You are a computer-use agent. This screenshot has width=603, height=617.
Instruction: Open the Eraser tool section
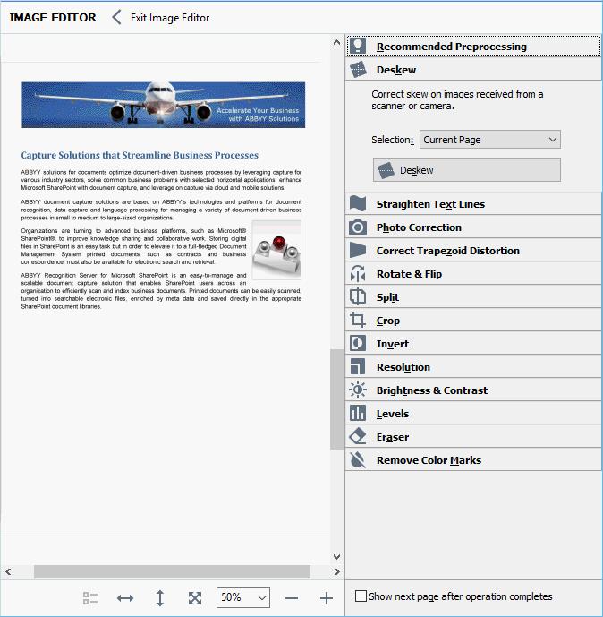pos(473,436)
